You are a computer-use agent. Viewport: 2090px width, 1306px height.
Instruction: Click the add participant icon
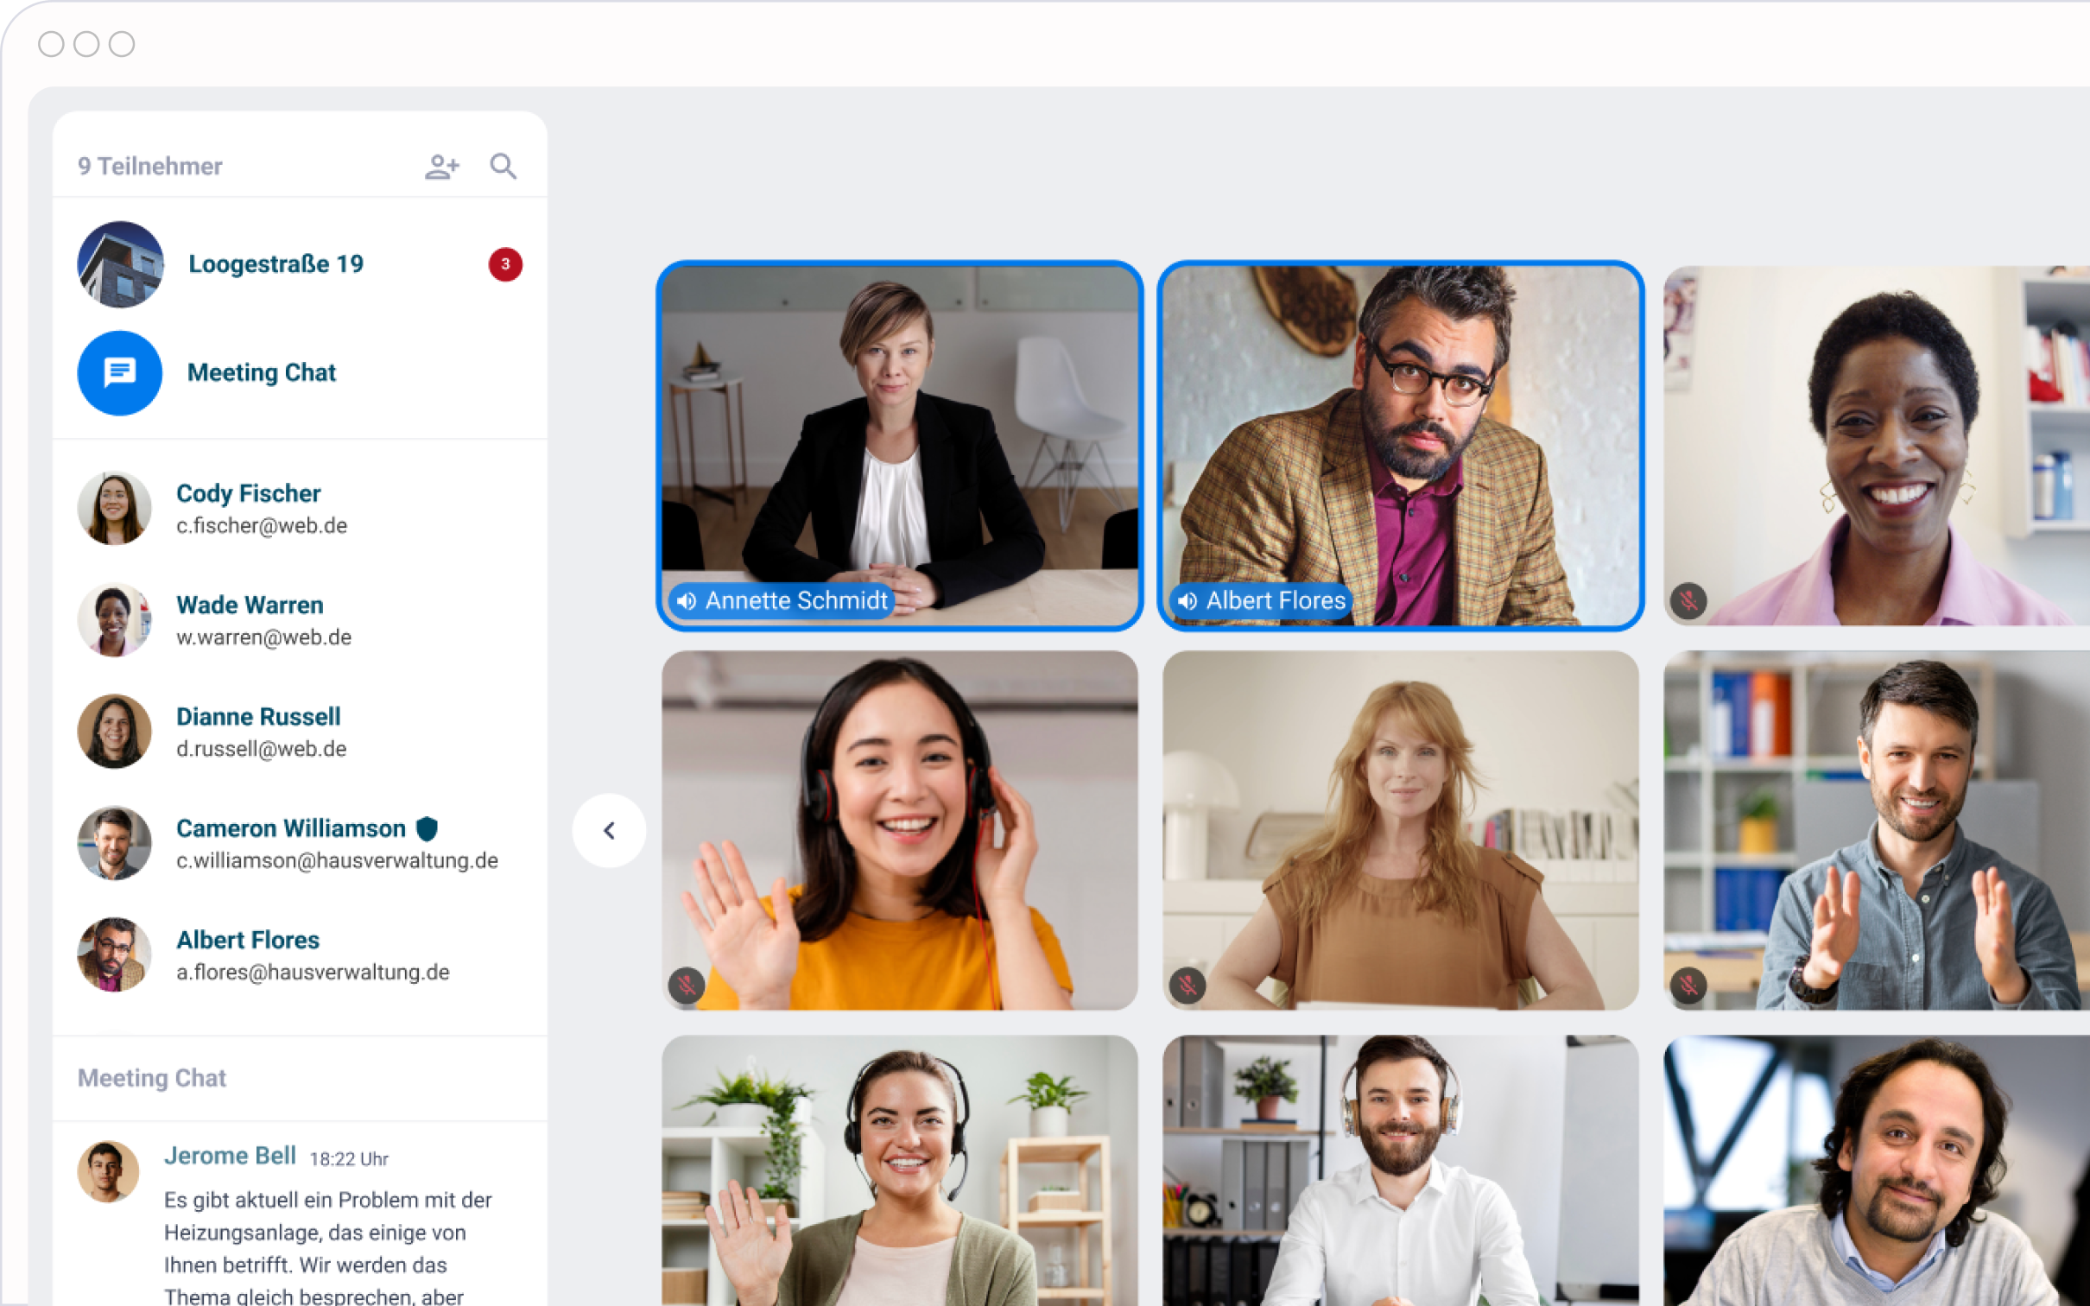pos(442,166)
